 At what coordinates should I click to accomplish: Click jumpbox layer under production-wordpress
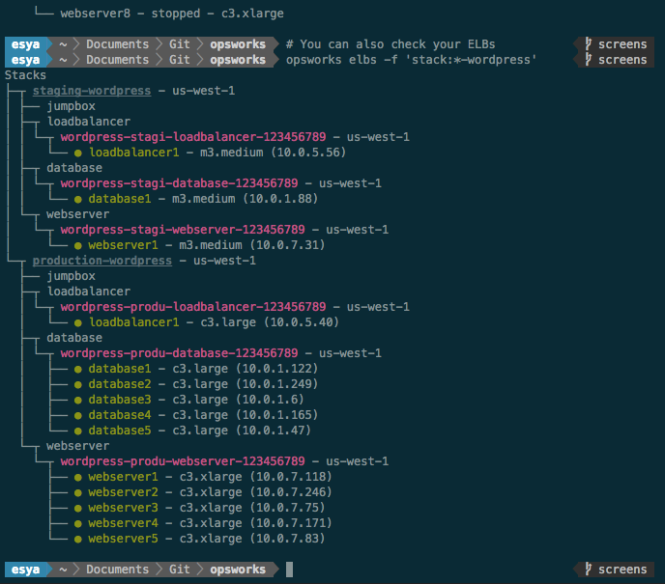[71, 276]
